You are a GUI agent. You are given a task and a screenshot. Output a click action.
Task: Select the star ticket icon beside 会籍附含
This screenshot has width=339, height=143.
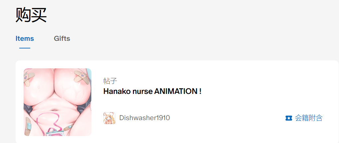(288, 118)
